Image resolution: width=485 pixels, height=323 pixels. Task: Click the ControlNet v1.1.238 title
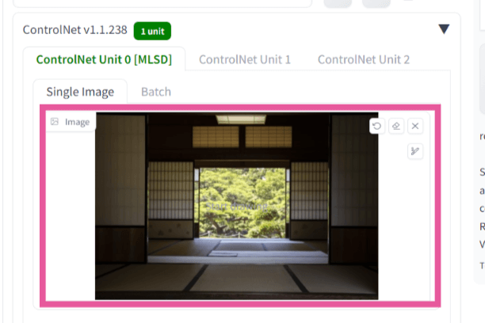[x=74, y=30]
